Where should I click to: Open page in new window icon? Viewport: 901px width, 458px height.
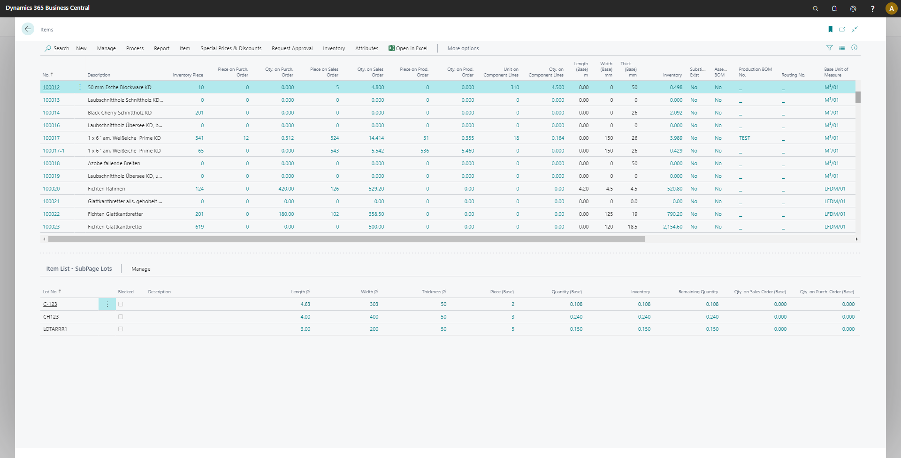842,30
